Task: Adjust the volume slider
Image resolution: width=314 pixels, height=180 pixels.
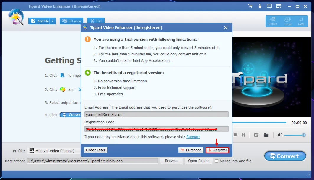Action: click(x=295, y=135)
